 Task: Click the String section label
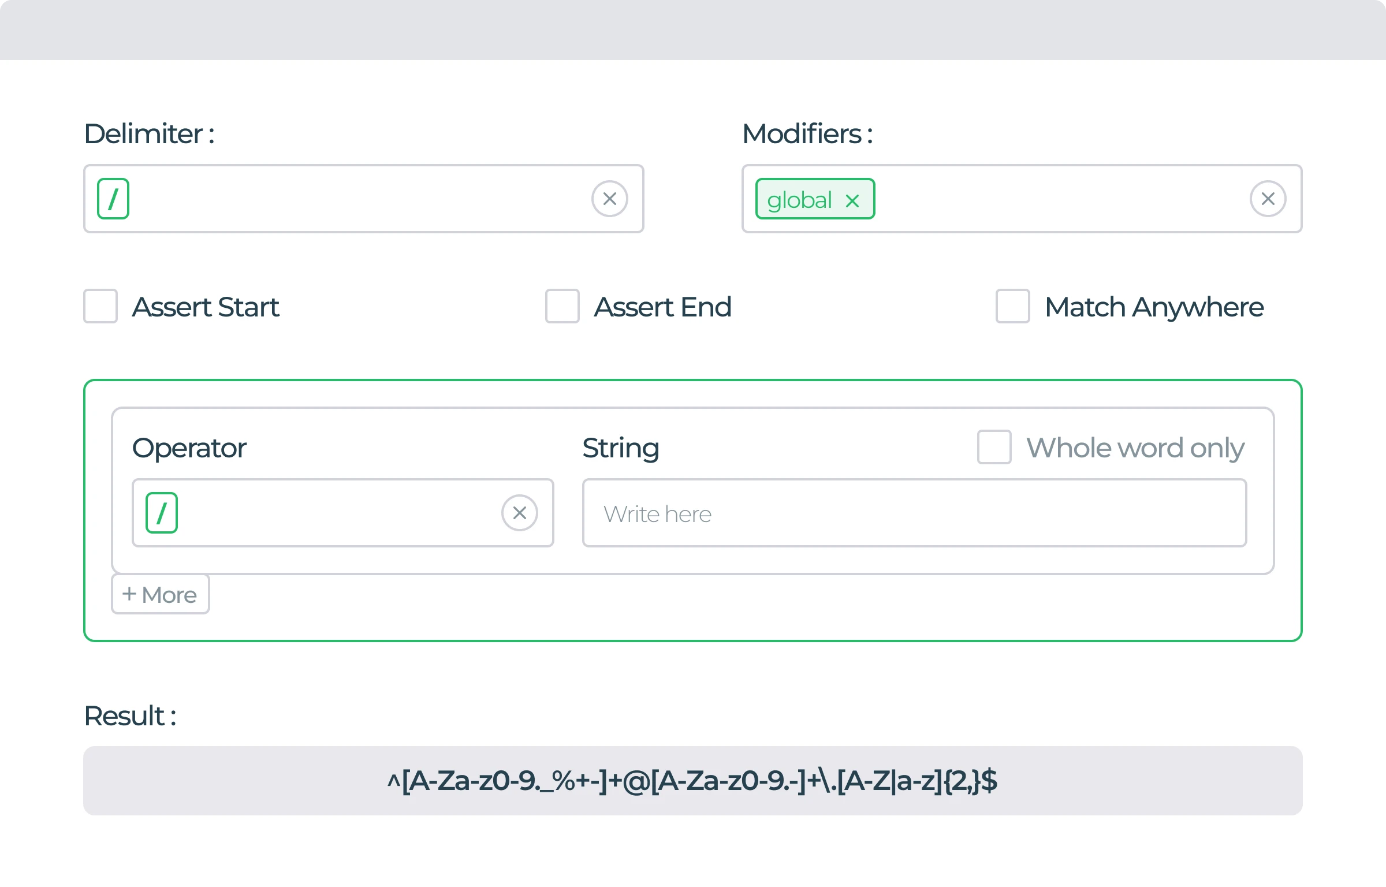pos(621,447)
